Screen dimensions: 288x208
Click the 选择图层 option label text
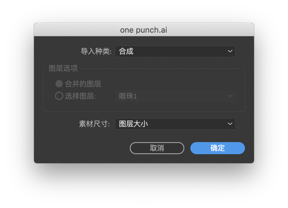pyautogui.click(x=80, y=96)
